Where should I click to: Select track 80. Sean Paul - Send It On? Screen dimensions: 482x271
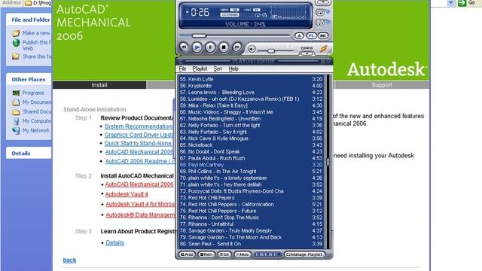tap(251, 244)
